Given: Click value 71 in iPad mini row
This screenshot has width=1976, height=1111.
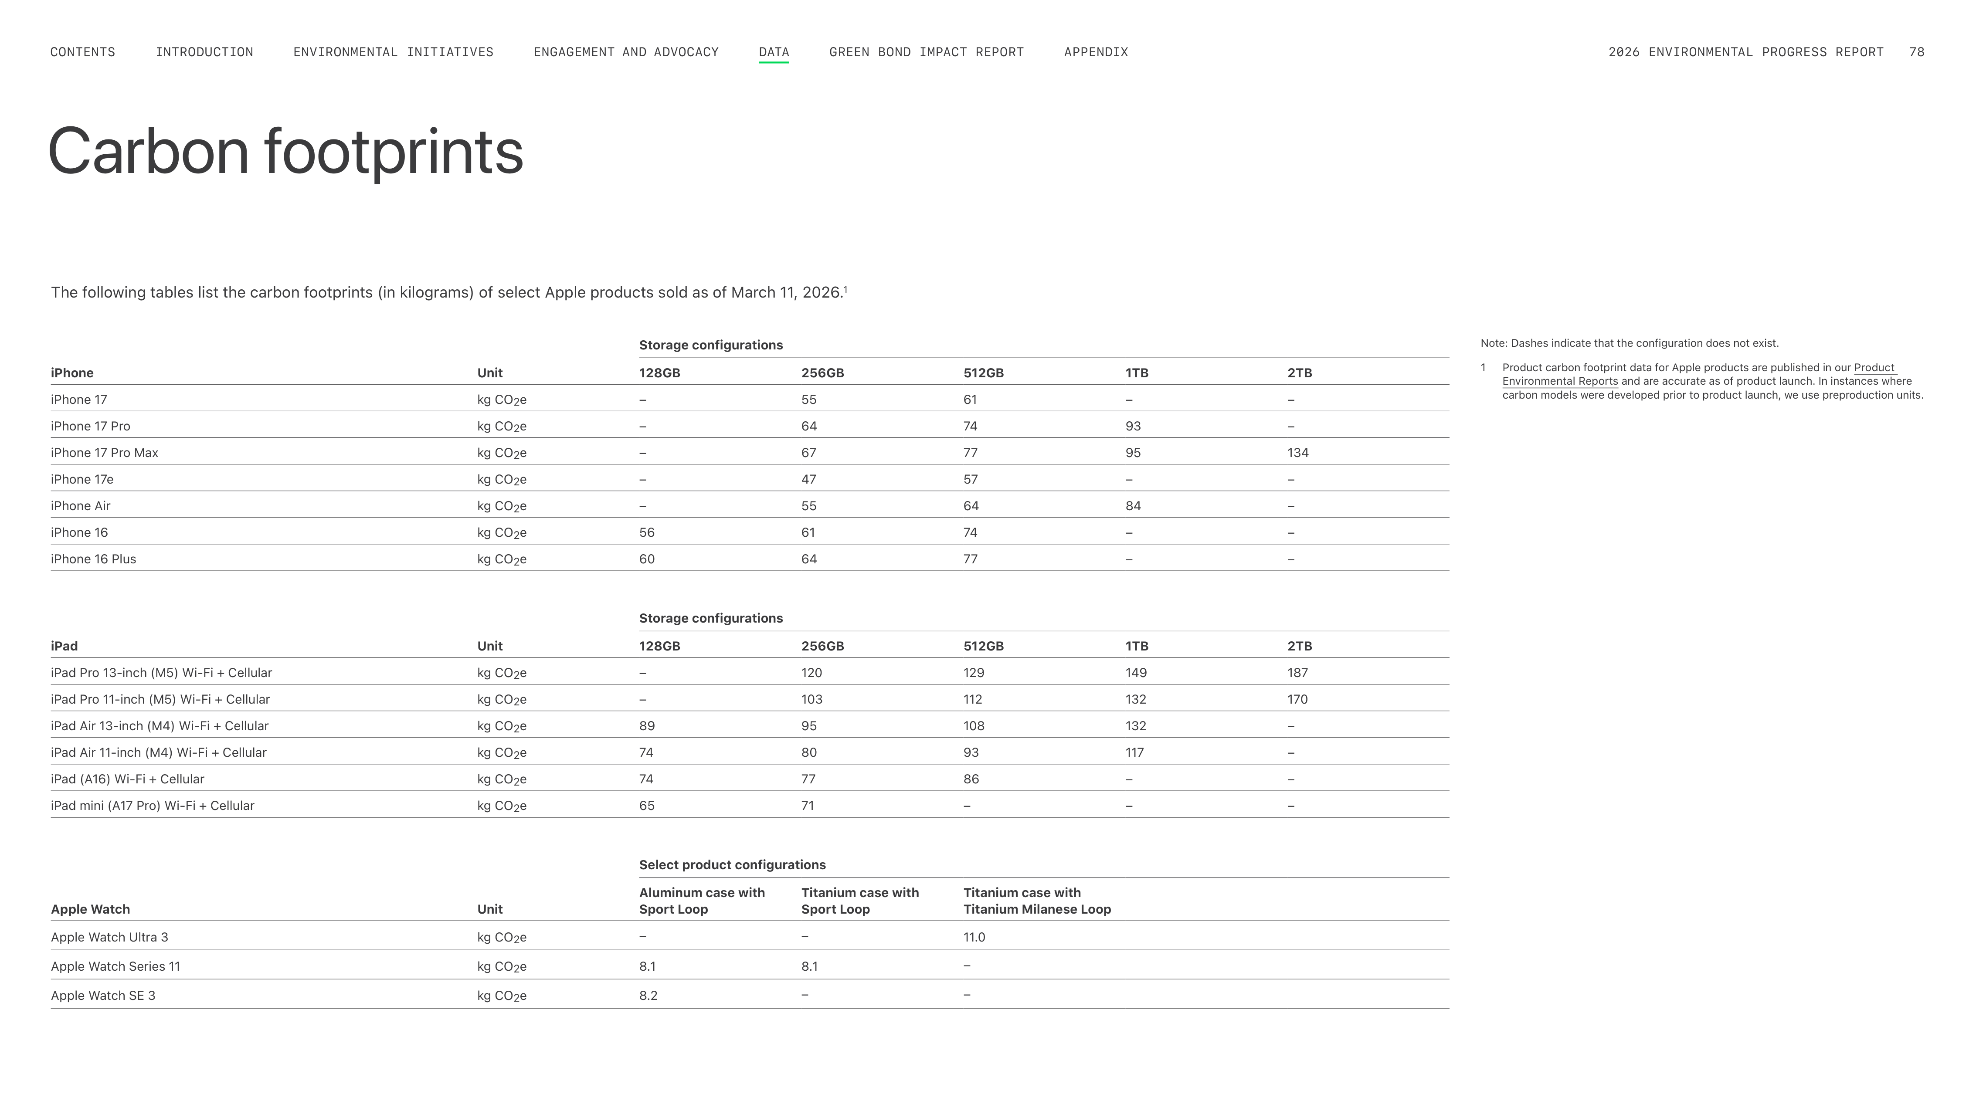Looking at the screenshot, I should pos(808,806).
